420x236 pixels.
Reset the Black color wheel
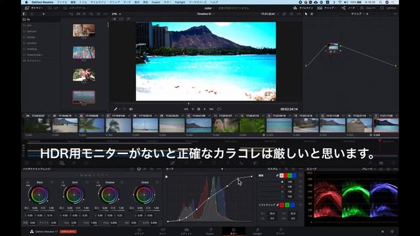click(52, 182)
